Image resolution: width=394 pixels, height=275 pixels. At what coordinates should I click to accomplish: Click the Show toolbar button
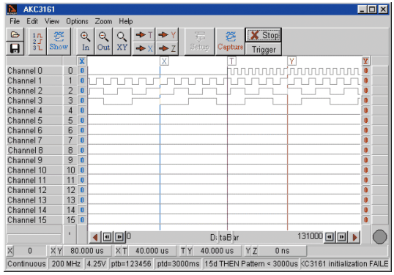59,42
